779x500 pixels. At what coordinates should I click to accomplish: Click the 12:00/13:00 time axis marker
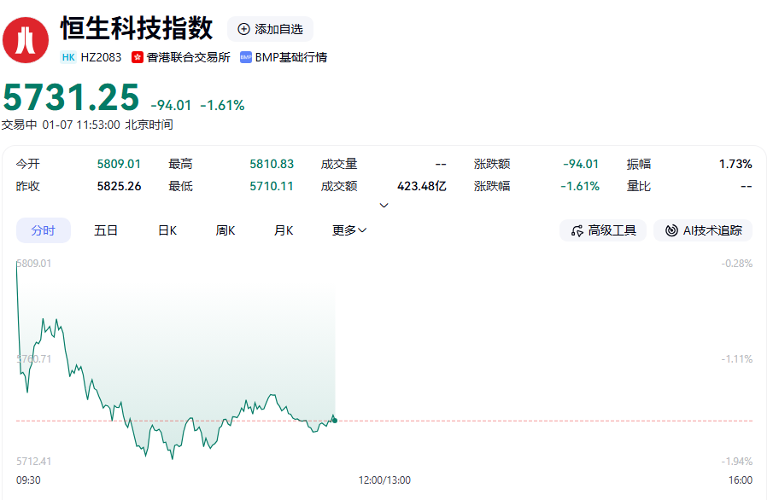click(384, 480)
